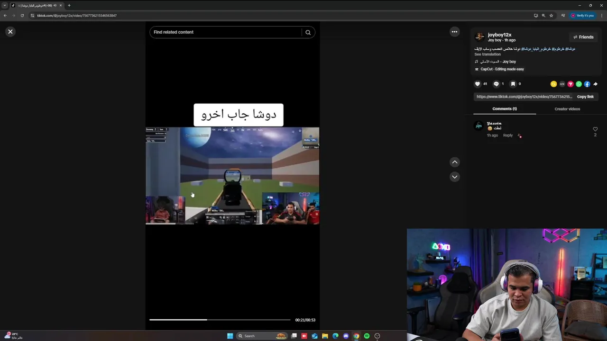Open Outlook from the taskbar

coord(314,336)
